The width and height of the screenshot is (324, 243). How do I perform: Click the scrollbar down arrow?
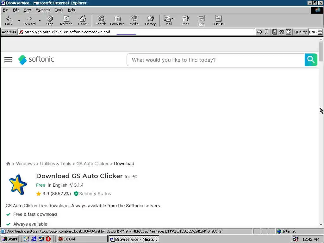(321, 224)
